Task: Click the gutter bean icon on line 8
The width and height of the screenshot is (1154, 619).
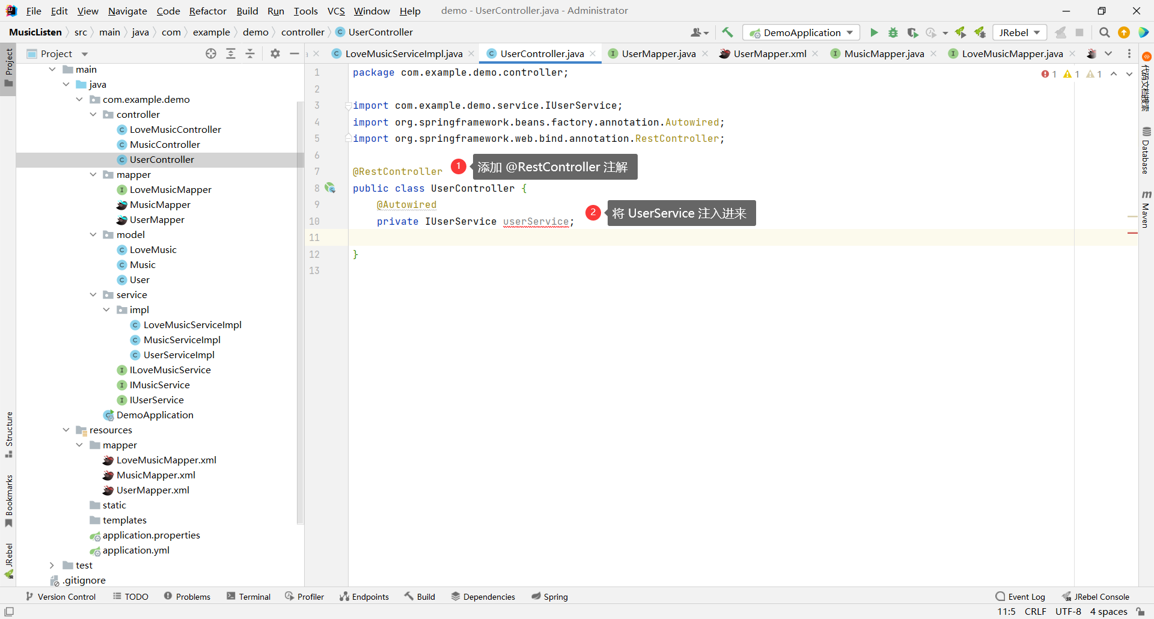Action: pos(330,188)
